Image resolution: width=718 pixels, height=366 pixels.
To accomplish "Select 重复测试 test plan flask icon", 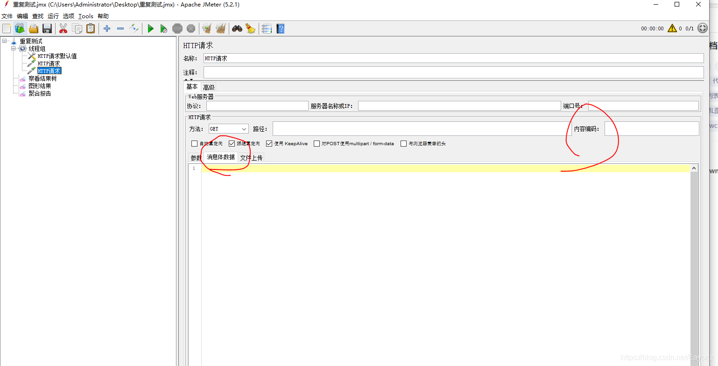I will tap(14, 41).
